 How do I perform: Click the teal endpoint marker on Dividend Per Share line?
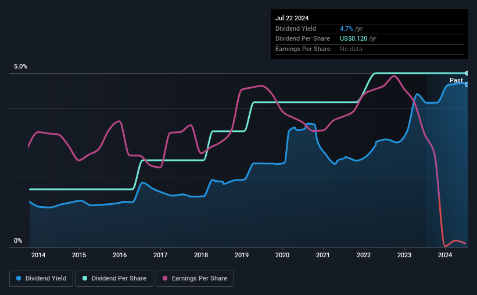click(x=467, y=73)
